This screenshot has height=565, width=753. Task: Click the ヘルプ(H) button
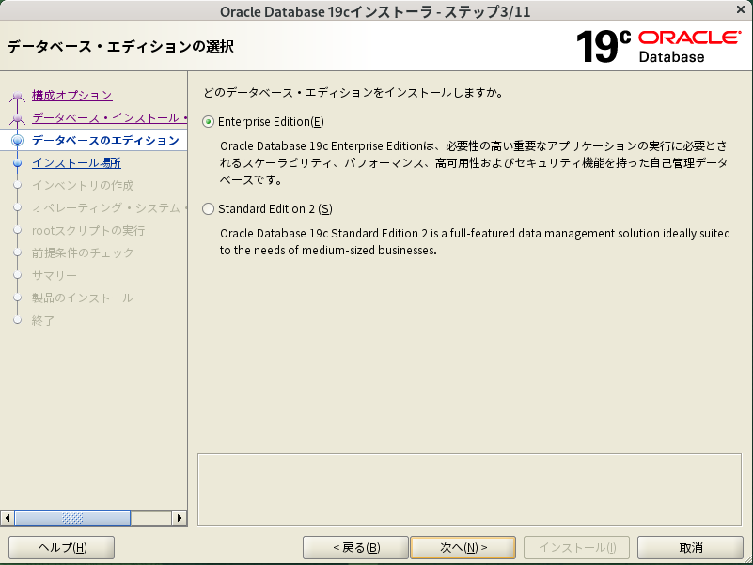pyautogui.click(x=61, y=548)
